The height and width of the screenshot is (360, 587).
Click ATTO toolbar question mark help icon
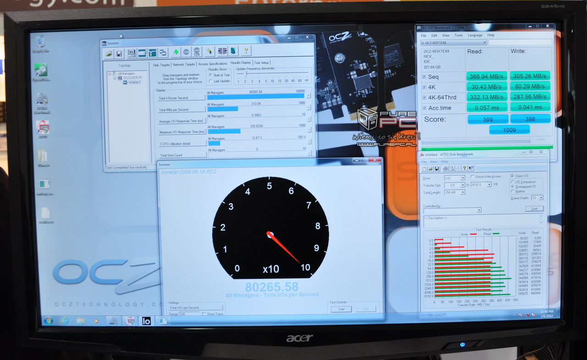pyautogui.click(x=465, y=168)
